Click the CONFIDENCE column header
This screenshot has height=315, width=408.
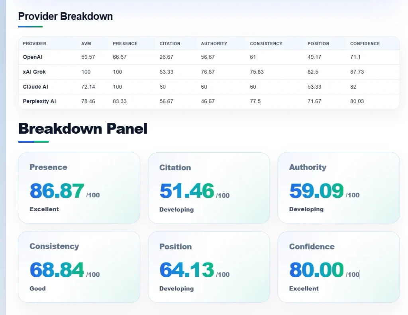[365, 44]
